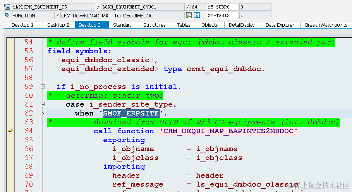Click the SY-SUBRC label field
The image size is (352, 192).
pos(223,7)
